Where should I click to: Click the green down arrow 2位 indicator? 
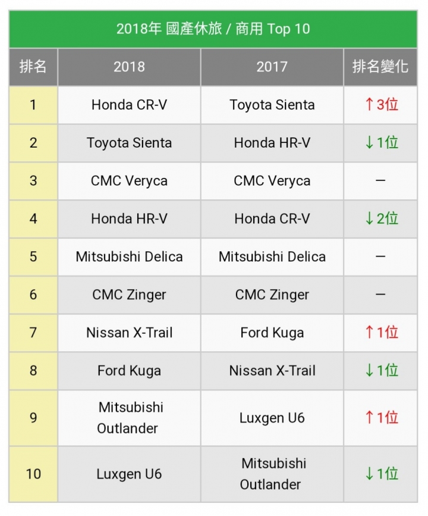[381, 218]
